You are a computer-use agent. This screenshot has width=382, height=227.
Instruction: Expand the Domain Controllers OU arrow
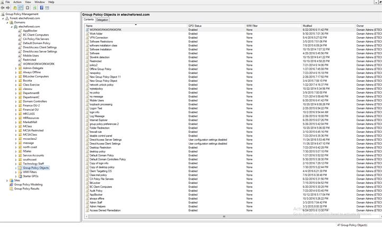(x=16, y=102)
